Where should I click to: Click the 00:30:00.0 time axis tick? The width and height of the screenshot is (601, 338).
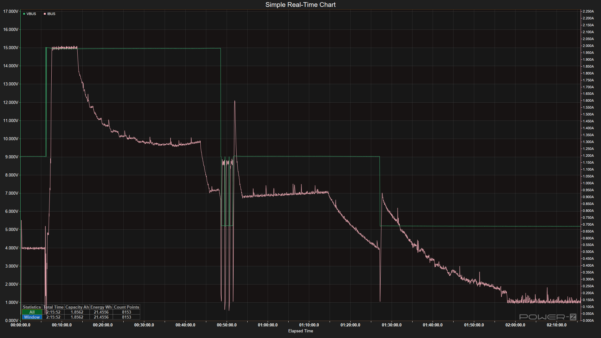(x=144, y=325)
